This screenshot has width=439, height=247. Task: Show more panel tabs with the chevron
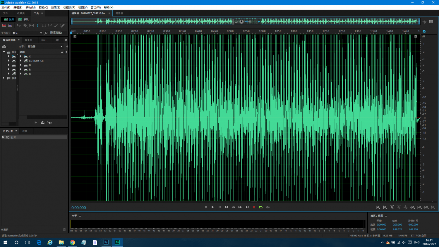click(66, 40)
